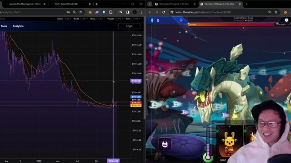Click the Login button
Image resolution: width=291 pixels, height=163 pixels.
click(x=129, y=26)
